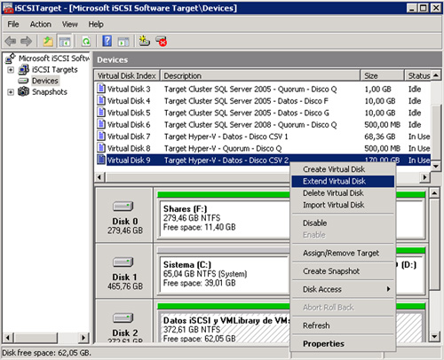Image resolution: width=444 pixels, height=360 pixels.
Task: Click the Refresh toolbar icon
Action: 86,41
